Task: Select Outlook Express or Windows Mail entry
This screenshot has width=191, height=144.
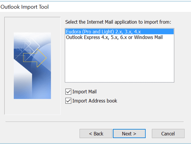Action: [x=119, y=37]
